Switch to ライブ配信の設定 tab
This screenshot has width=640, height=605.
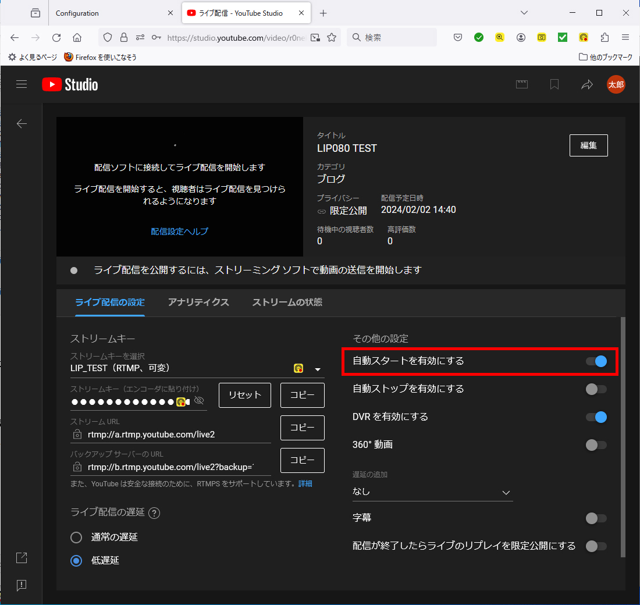110,302
